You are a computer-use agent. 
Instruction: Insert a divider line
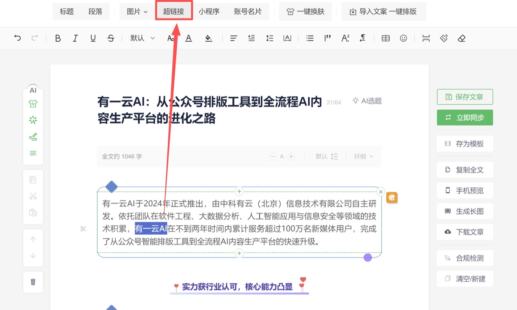point(426,38)
